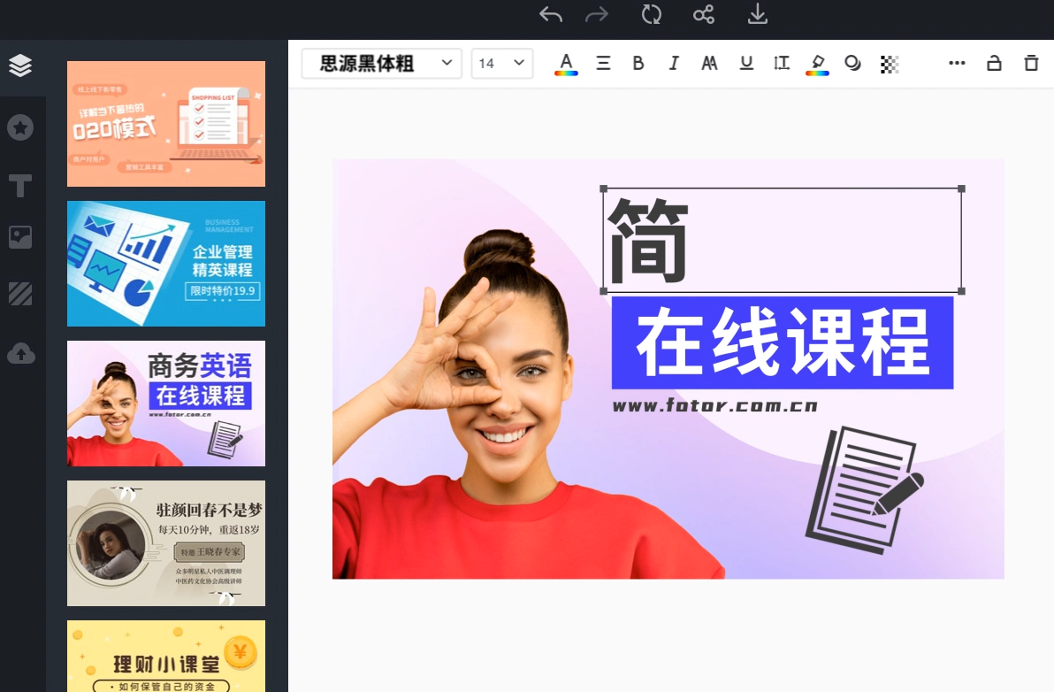Open the star stickers sidebar icon

pyautogui.click(x=20, y=127)
